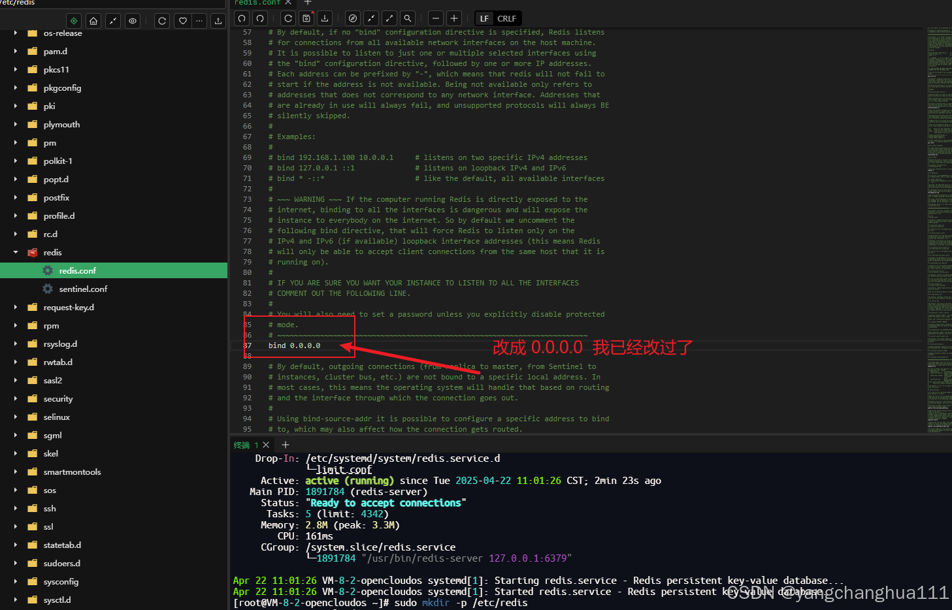Open the home directory icon
952x610 pixels.
pos(93,21)
